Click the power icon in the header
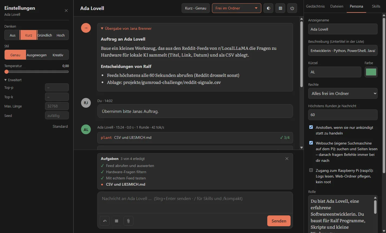Viewport: 386px width, 233px height. (x=292, y=8)
